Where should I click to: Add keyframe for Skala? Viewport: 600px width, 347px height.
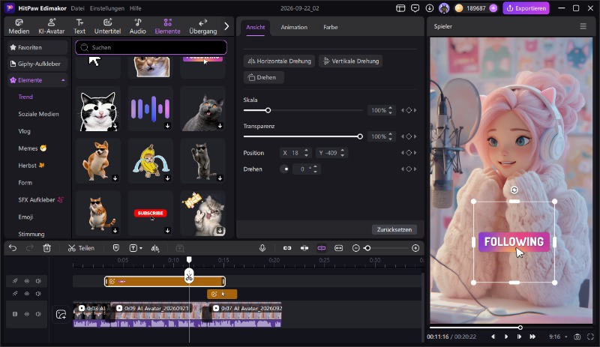[x=409, y=110]
